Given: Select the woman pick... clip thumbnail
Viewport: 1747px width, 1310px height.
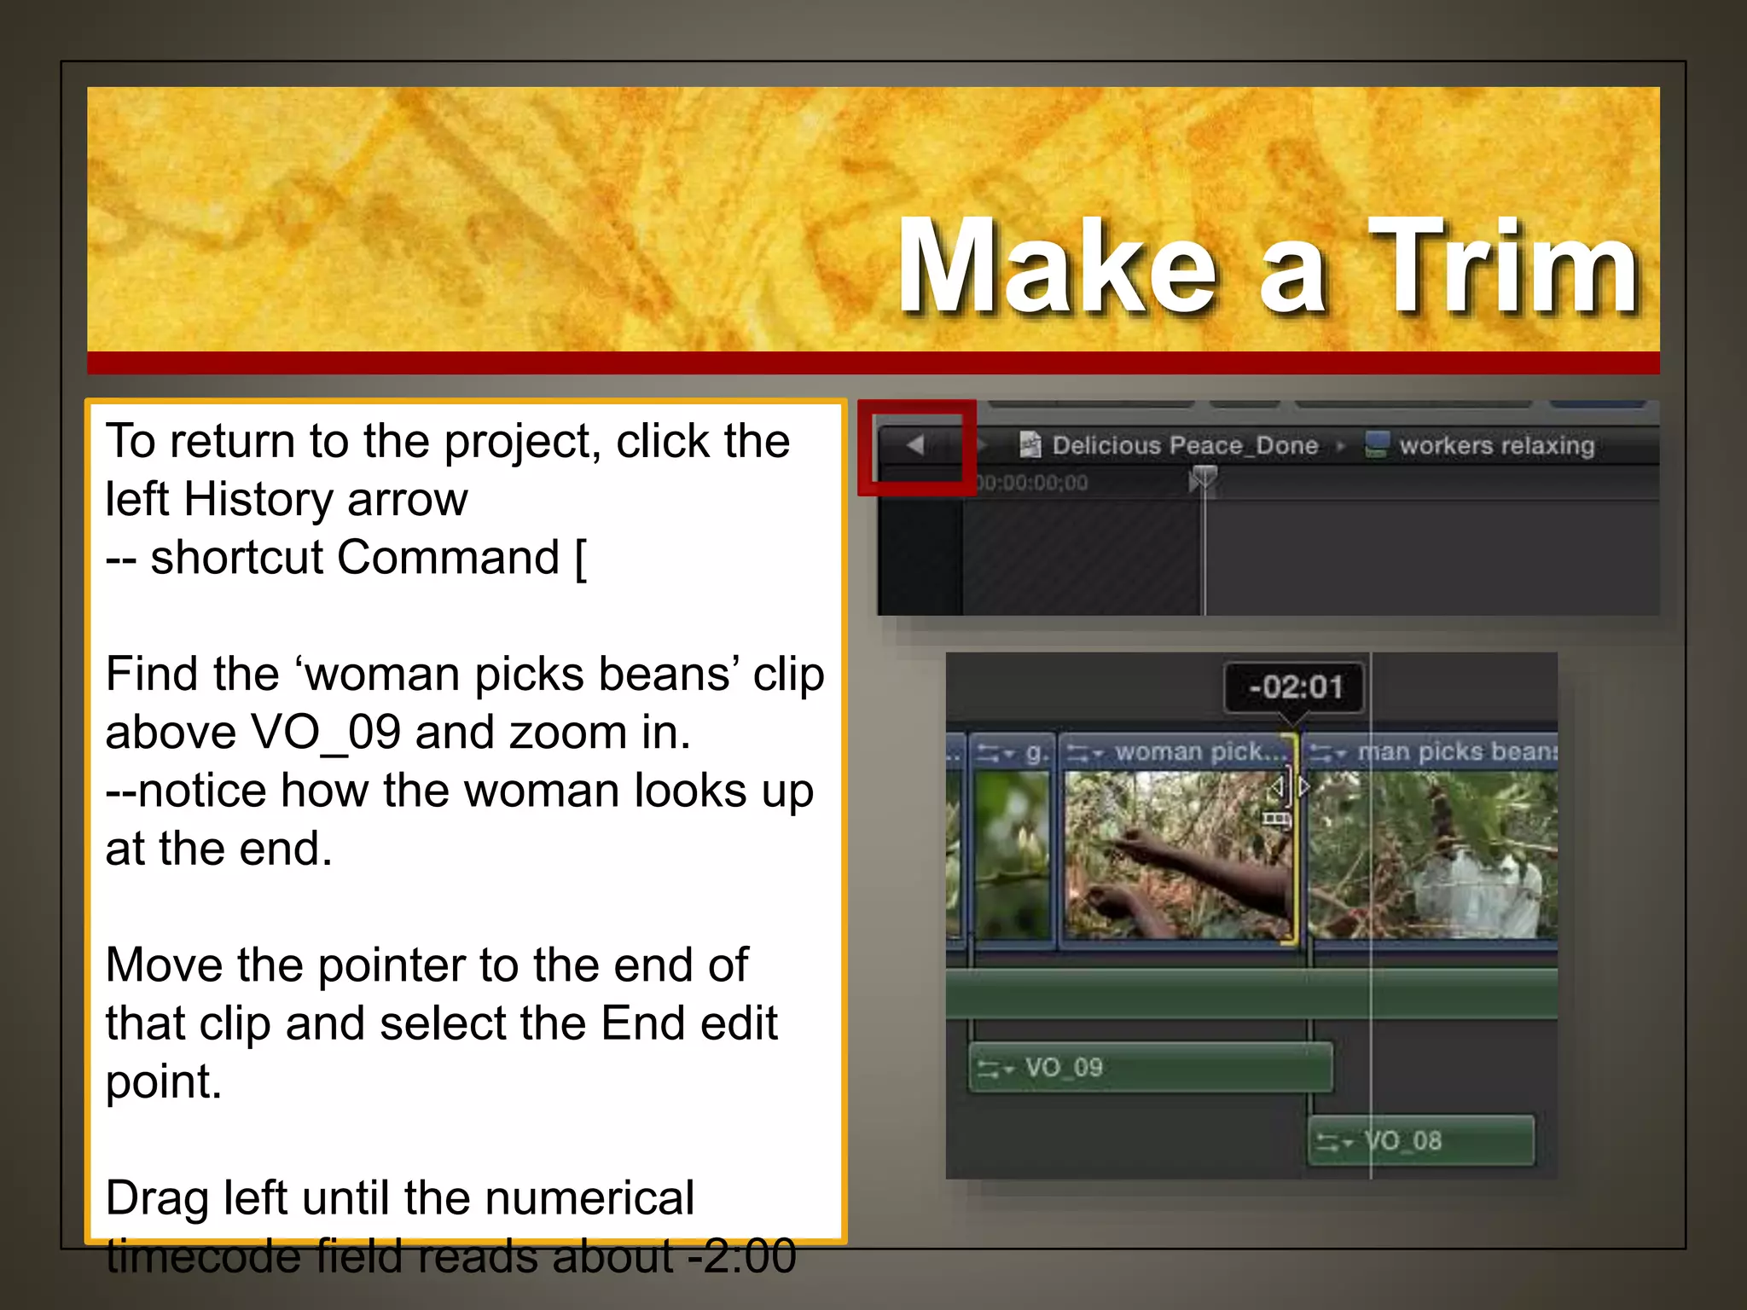Looking at the screenshot, I should point(1178,855).
